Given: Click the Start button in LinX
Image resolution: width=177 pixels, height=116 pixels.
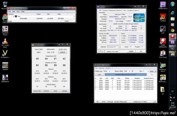Looking at the screenshot, I should 99,74.
